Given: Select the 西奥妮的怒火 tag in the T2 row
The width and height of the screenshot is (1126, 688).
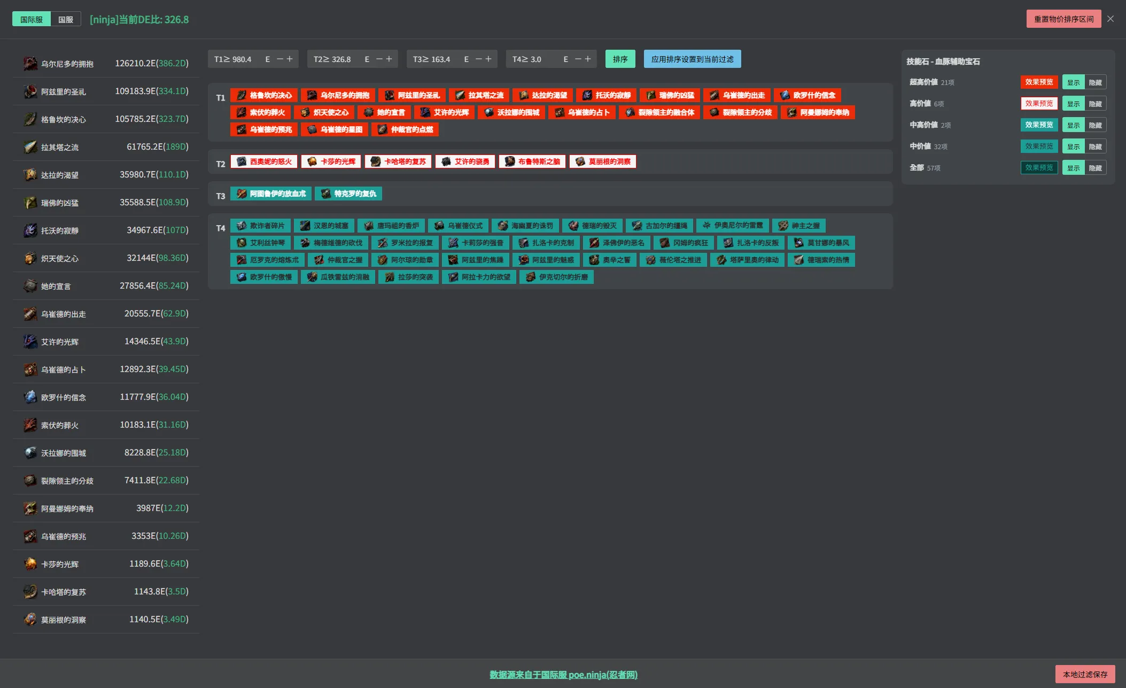Looking at the screenshot, I should click(264, 161).
